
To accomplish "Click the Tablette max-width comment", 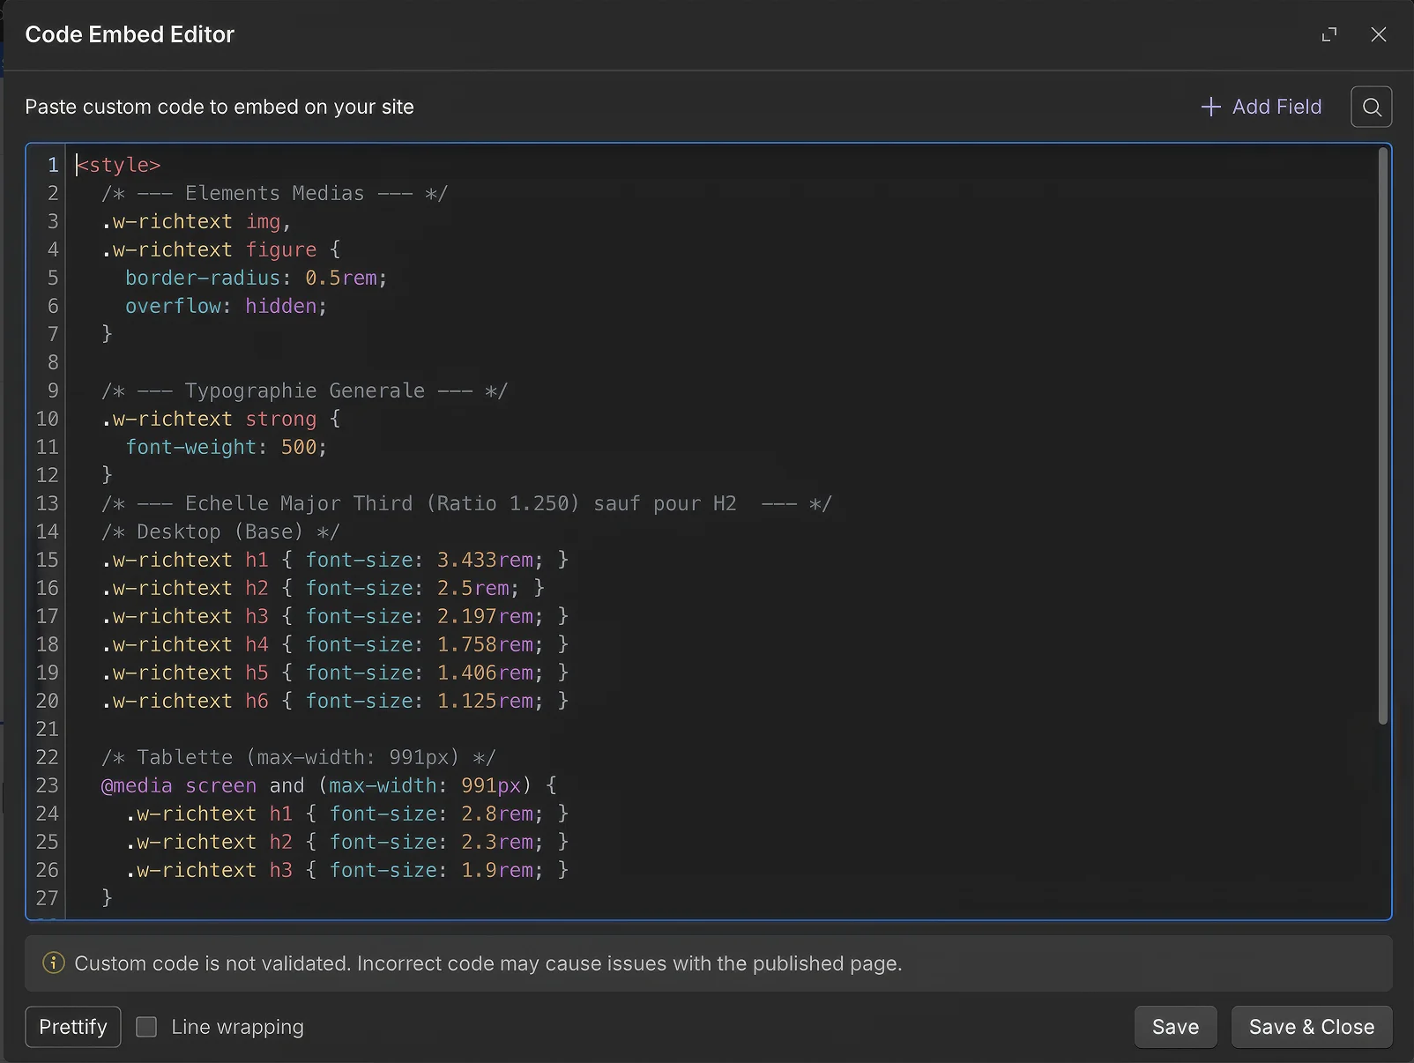I will tap(298, 757).
